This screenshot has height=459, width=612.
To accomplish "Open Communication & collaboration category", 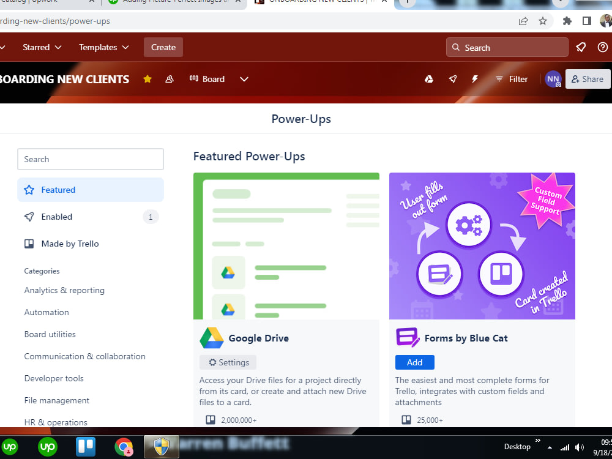I will (84, 356).
